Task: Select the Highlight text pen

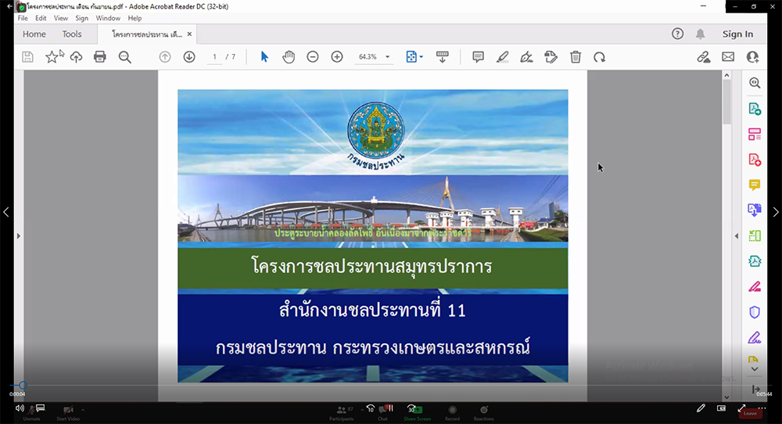Action: pyautogui.click(x=502, y=57)
